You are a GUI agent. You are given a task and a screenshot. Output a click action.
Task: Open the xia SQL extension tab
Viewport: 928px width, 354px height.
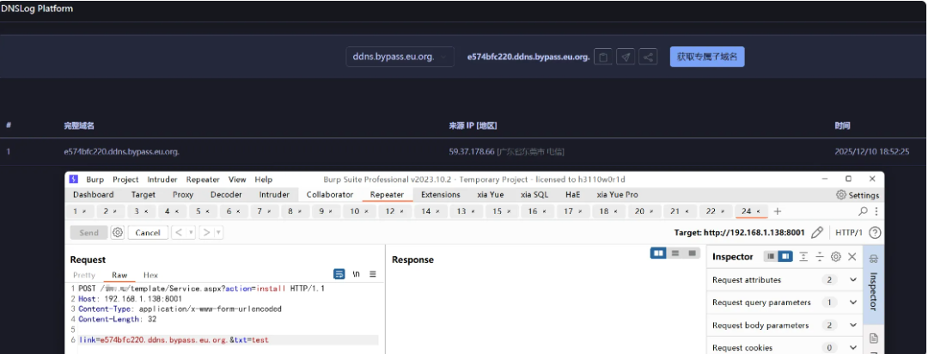(x=534, y=195)
